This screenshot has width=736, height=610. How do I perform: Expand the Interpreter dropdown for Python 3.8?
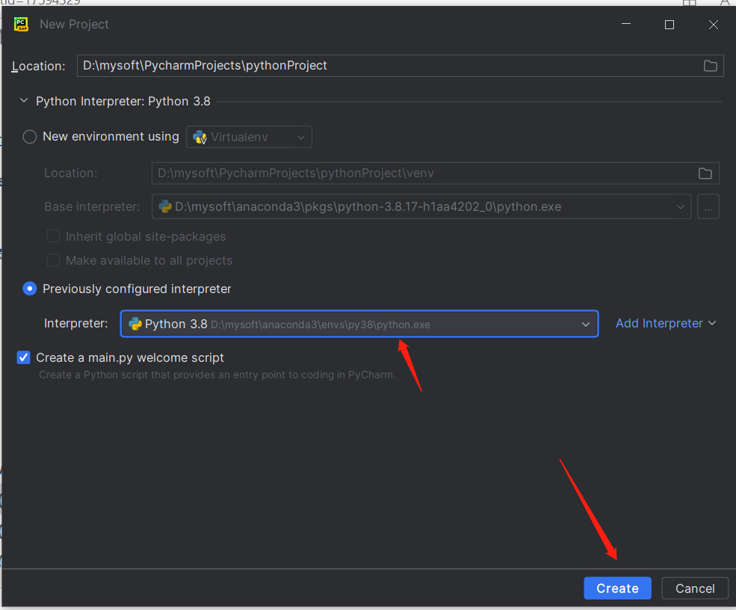point(586,324)
